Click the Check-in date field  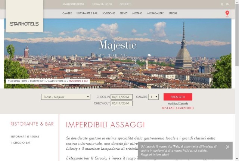pyautogui.click(x=121, y=97)
